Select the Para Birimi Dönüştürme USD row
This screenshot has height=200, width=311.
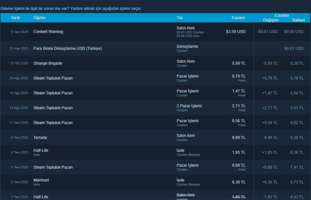point(67,49)
